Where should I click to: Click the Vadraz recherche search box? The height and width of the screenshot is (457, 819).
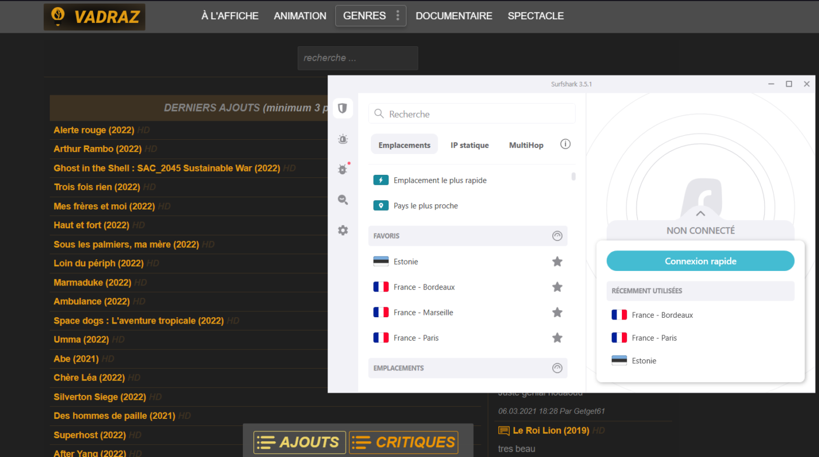pyautogui.click(x=358, y=58)
